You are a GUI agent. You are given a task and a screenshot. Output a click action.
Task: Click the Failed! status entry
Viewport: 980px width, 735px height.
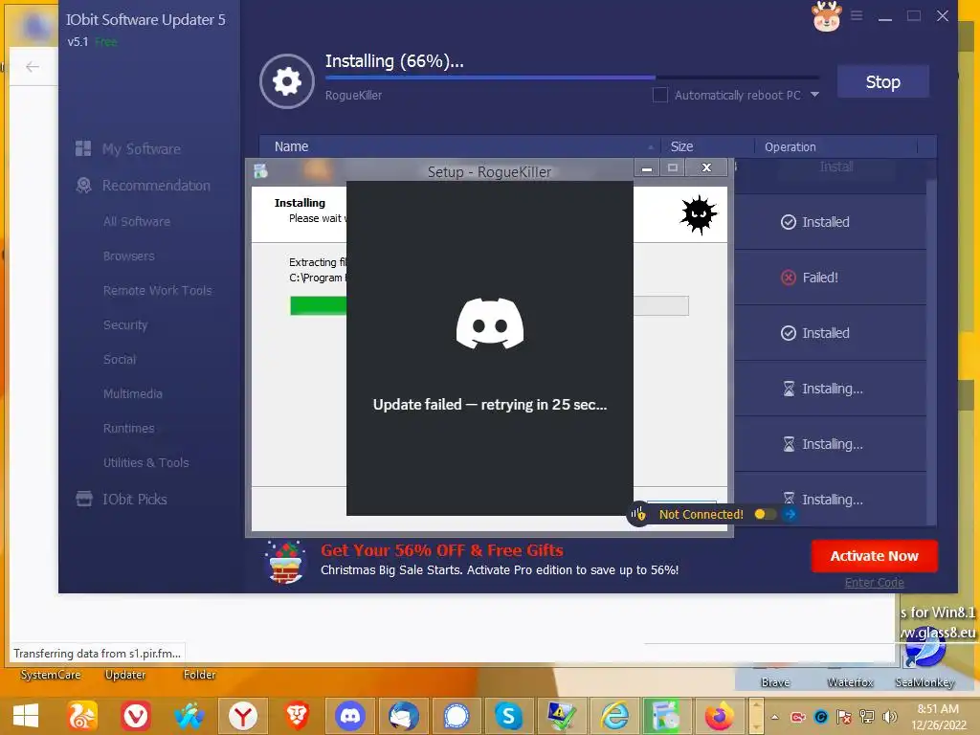820,278
